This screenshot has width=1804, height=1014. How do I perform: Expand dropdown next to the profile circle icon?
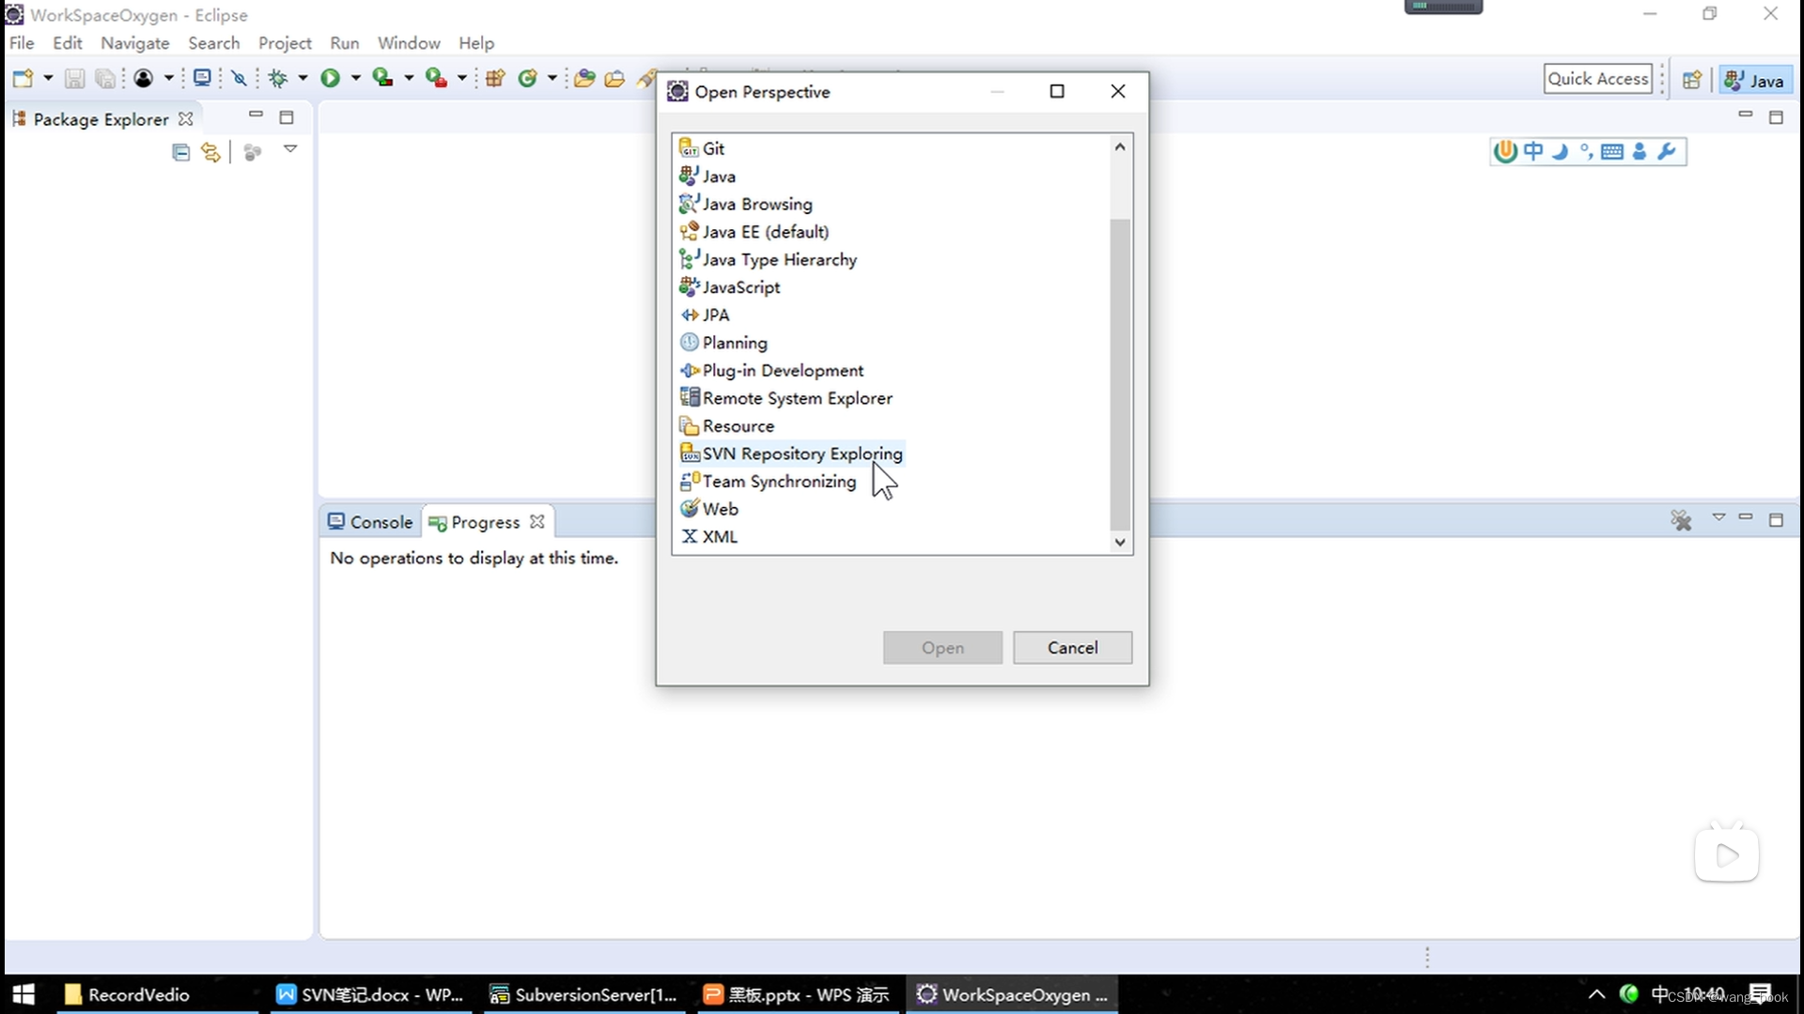pos(169,79)
